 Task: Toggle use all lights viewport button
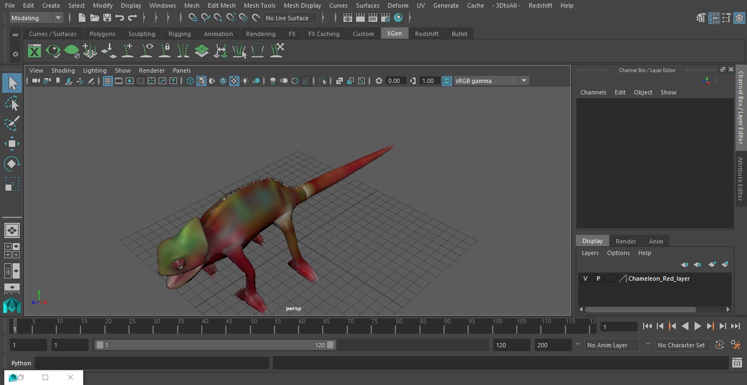245,81
